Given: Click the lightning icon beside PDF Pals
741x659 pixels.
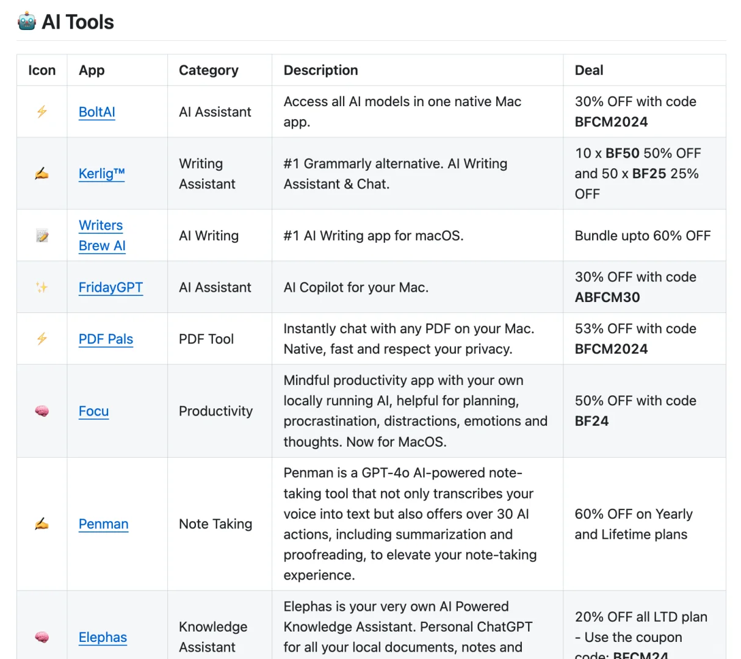Looking at the screenshot, I should (42, 339).
